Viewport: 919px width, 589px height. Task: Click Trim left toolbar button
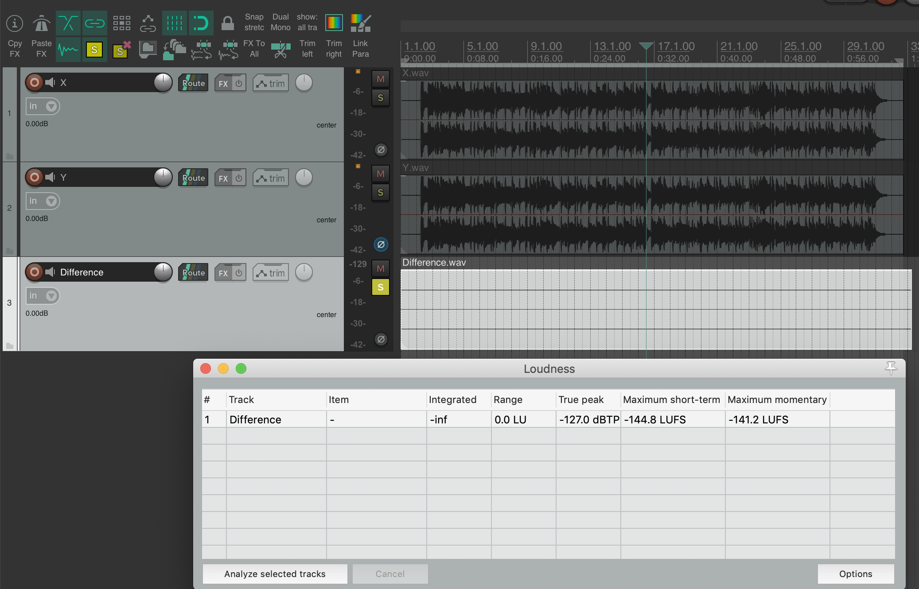click(307, 49)
